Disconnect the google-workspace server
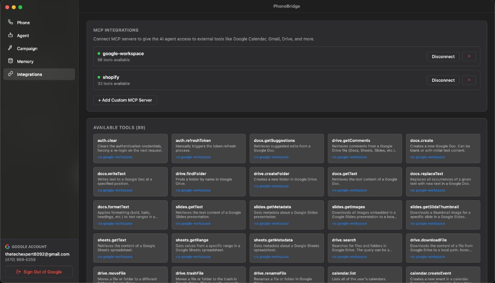The image size is (495, 283). coord(443,57)
